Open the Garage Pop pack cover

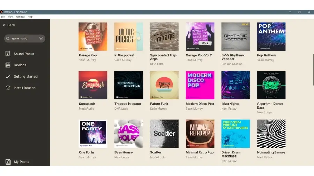pyautogui.click(x=93, y=37)
